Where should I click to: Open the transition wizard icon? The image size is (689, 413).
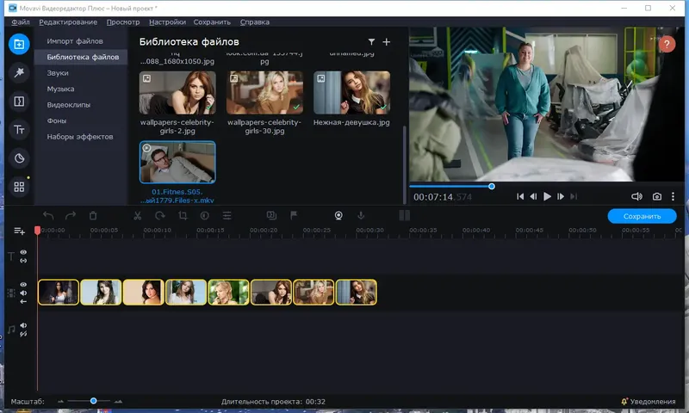(271, 215)
